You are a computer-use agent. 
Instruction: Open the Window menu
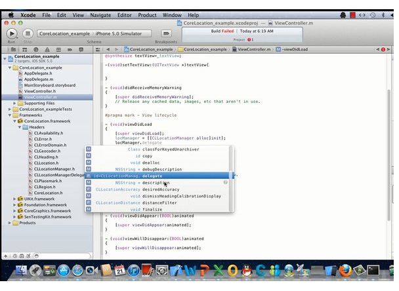pos(172,15)
